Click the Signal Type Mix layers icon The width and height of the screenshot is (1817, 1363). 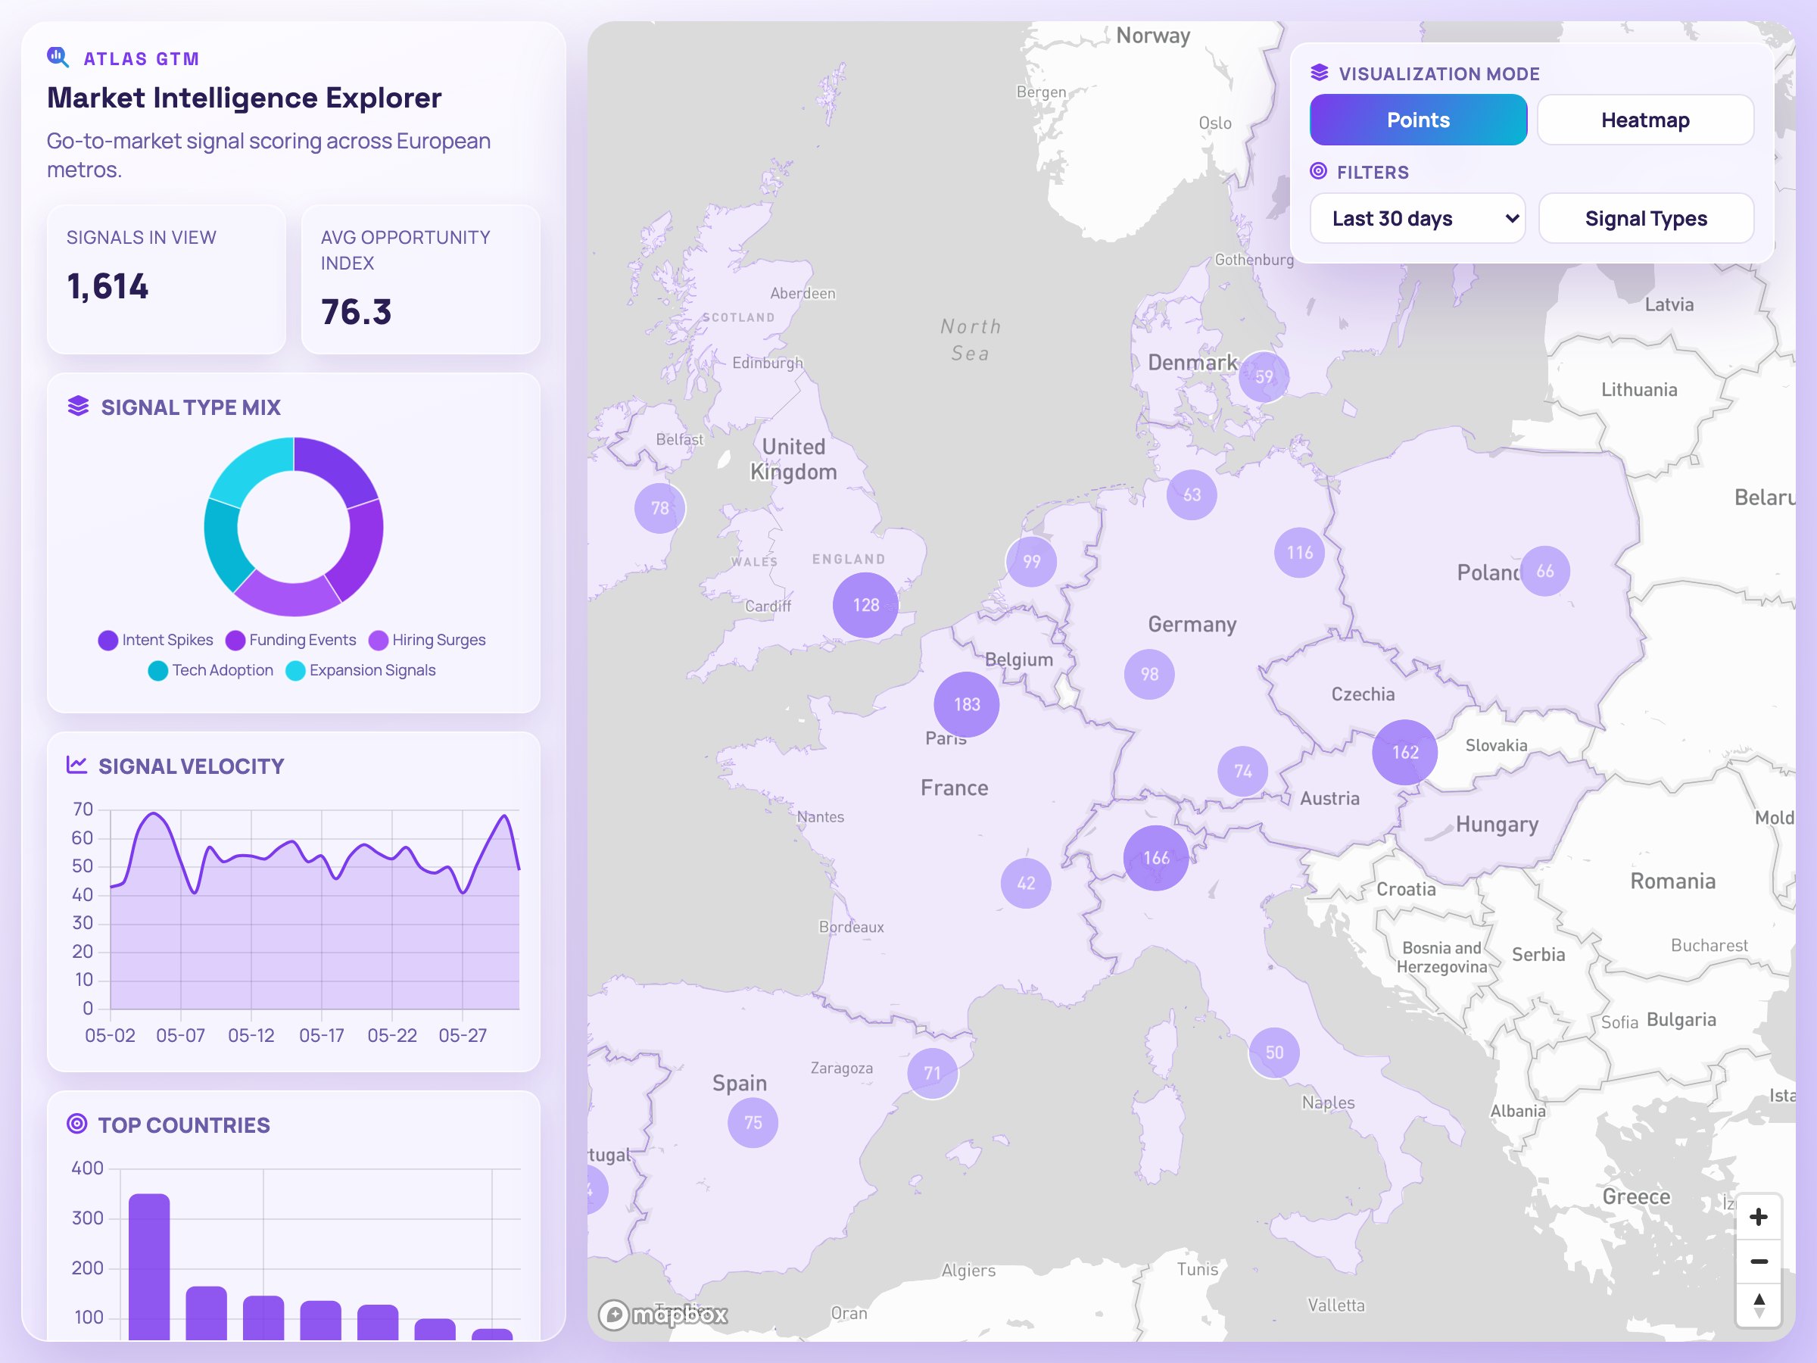tap(78, 406)
